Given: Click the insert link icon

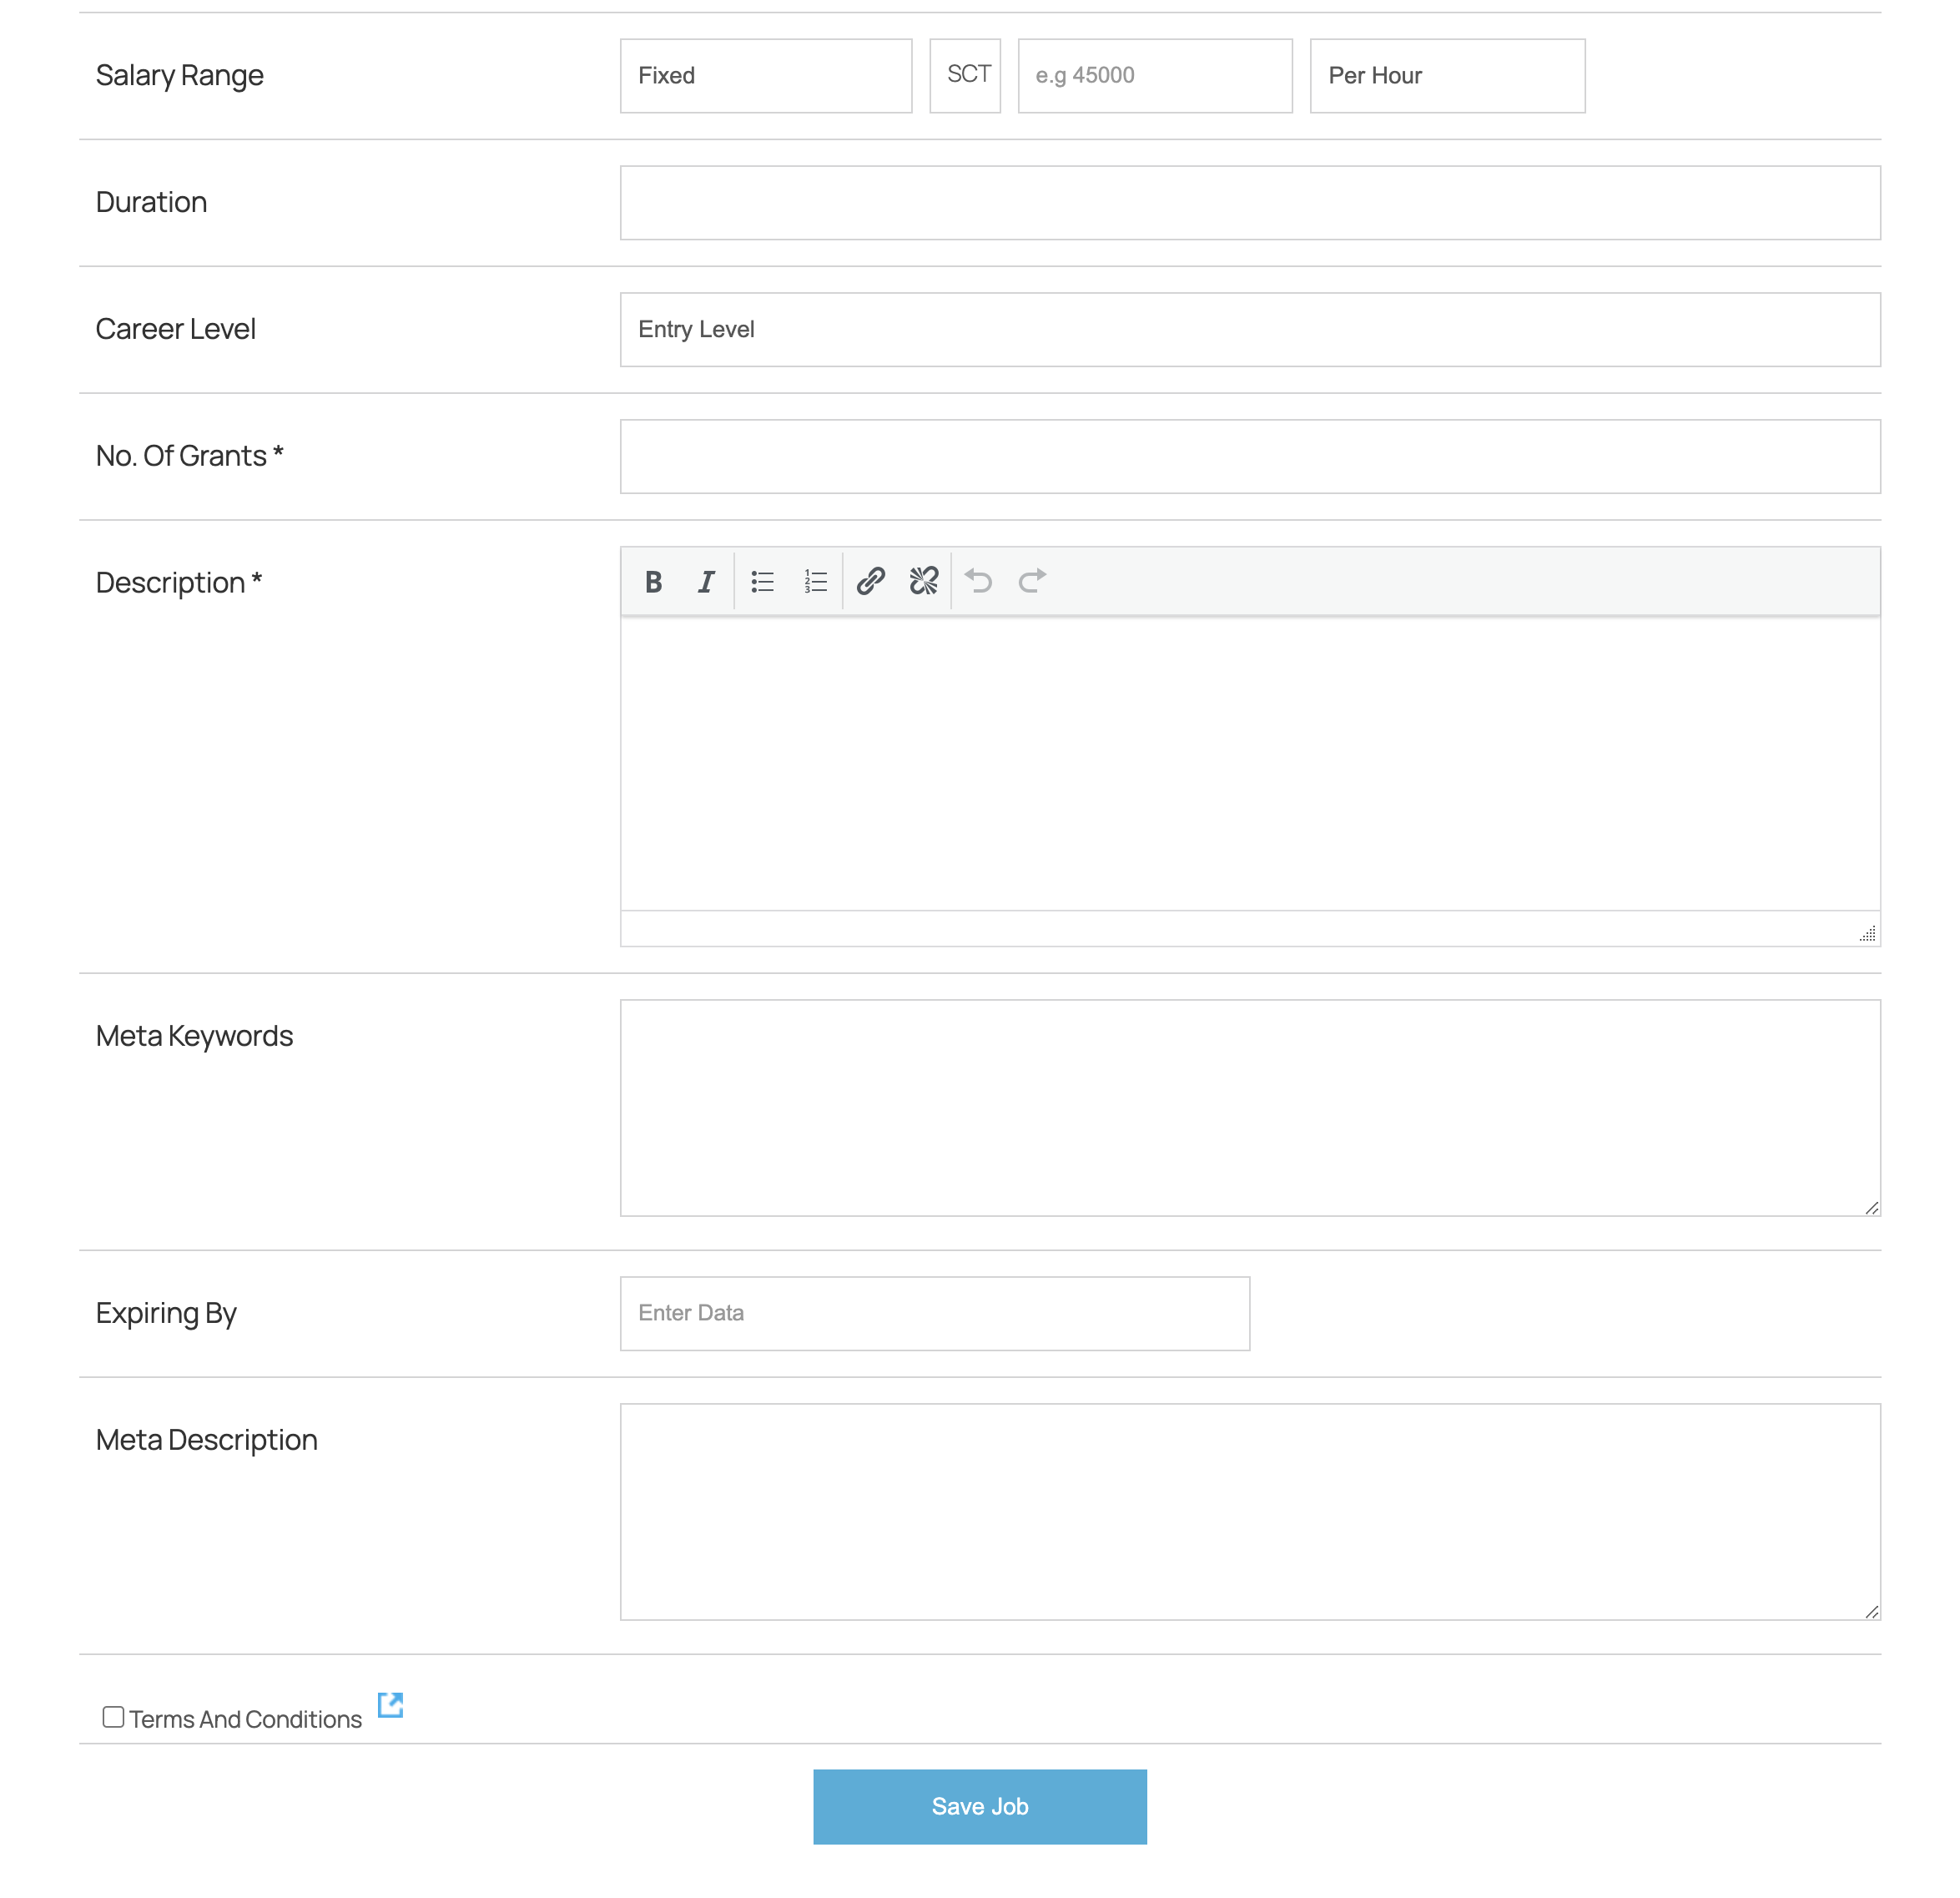Looking at the screenshot, I should pos(870,581).
